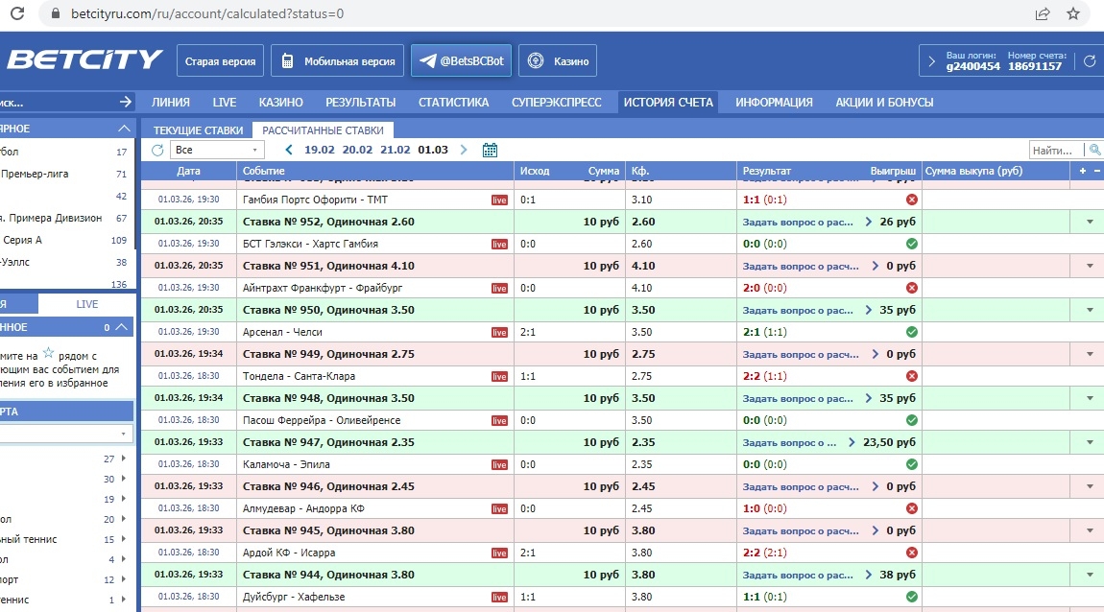1104x612 pixels.
Task: Open the @BetsBCBot Telegram link
Action: tap(462, 60)
